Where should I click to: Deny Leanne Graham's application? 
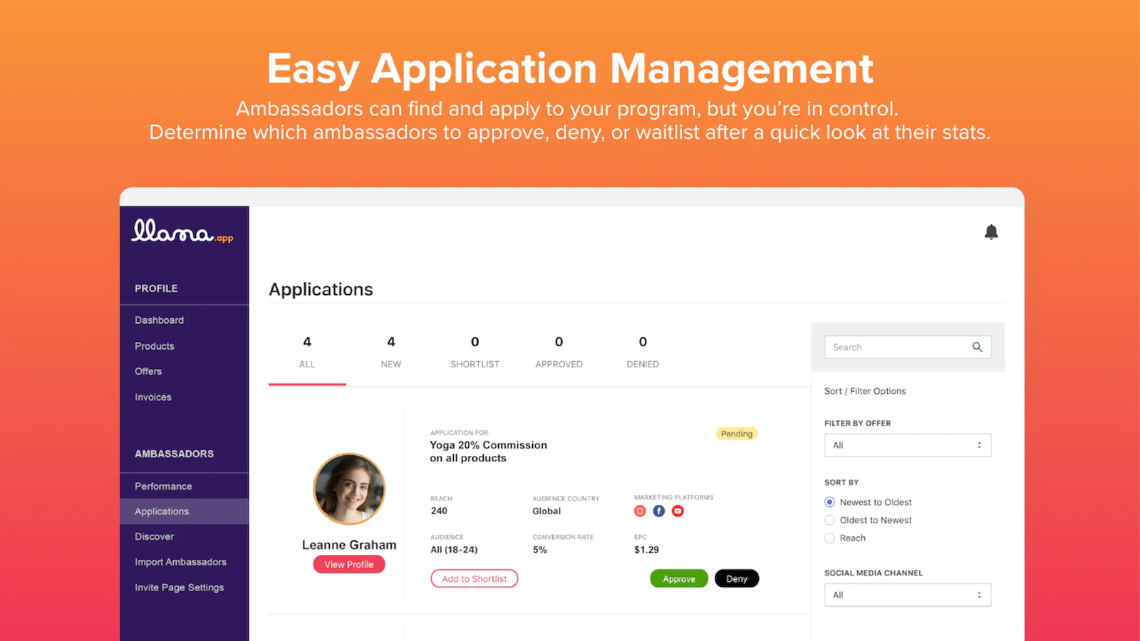(737, 579)
